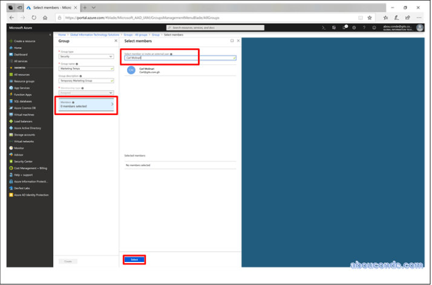Open the Membership type dropdown
This screenshot has width=432, height=285.
click(x=85, y=93)
